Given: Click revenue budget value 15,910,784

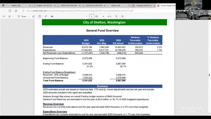Looking at the screenshot, I should tap(87, 47).
